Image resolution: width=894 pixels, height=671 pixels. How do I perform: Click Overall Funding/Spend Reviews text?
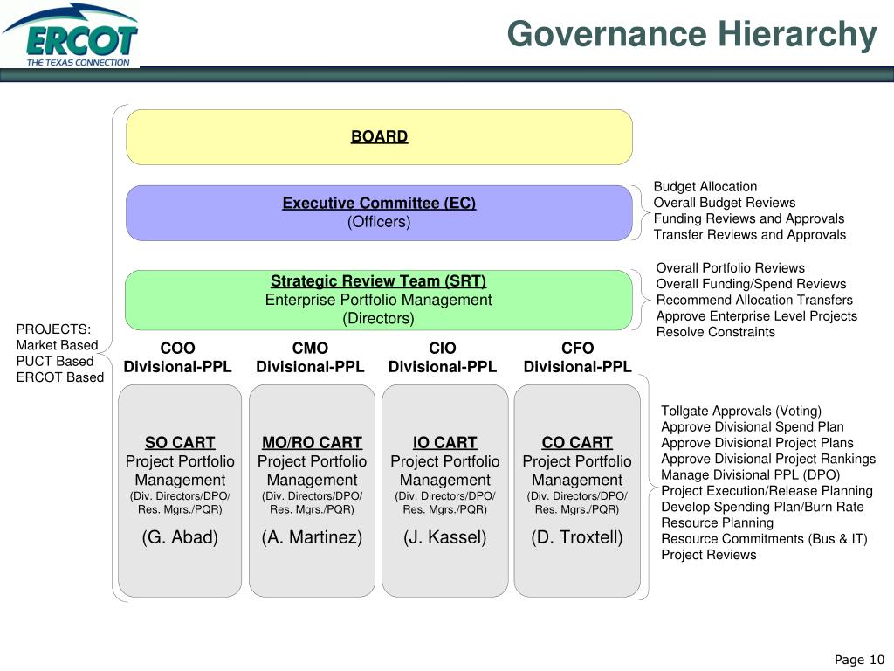(x=752, y=284)
